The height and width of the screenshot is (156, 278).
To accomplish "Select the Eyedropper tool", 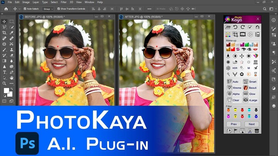I will pyautogui.click(x=12, y=33).
